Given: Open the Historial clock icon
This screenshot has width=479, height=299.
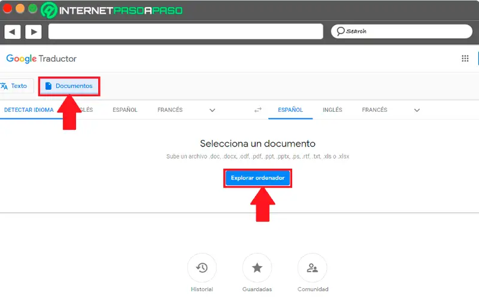Looking at the screenshot, I should (202, 268).
